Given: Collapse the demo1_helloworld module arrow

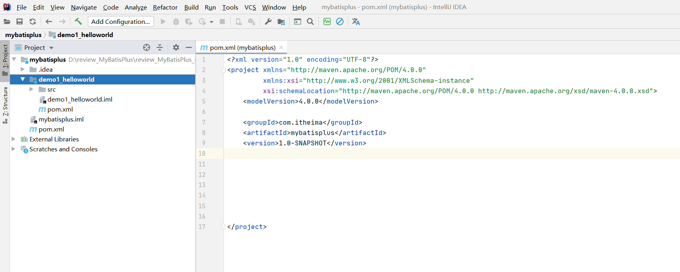Looking at the screenshot, I should (x=23, y=79).
